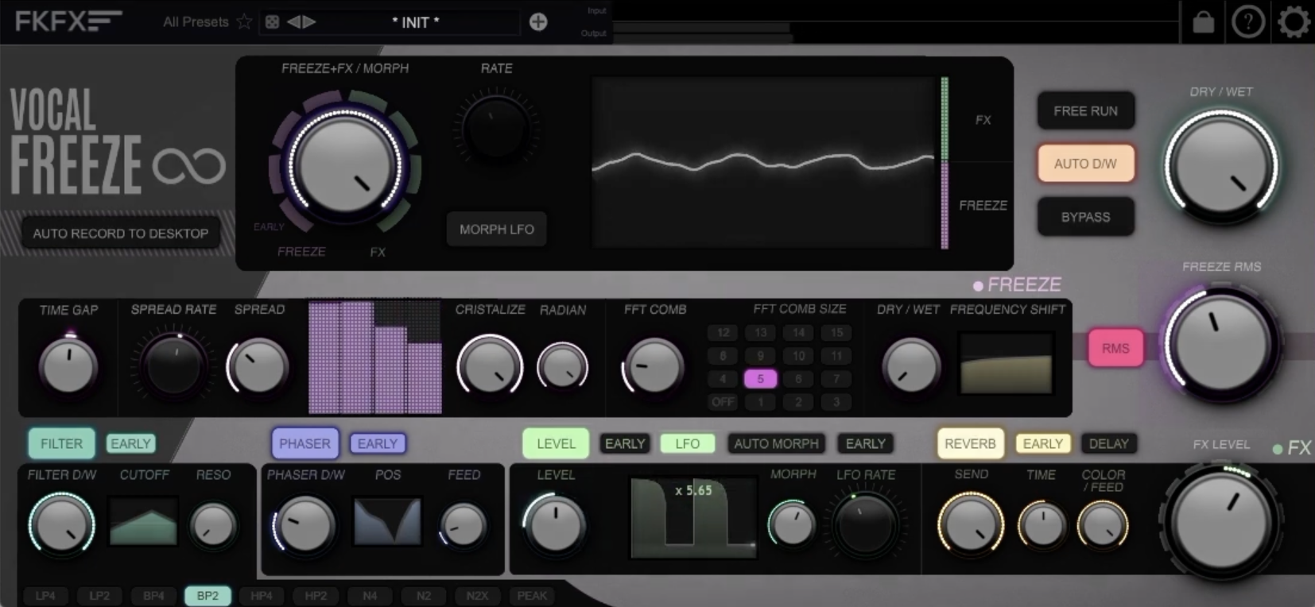Click the PHASER D/W knob
This screenshot has height=607, width=1315.
(x=305, y=524)
